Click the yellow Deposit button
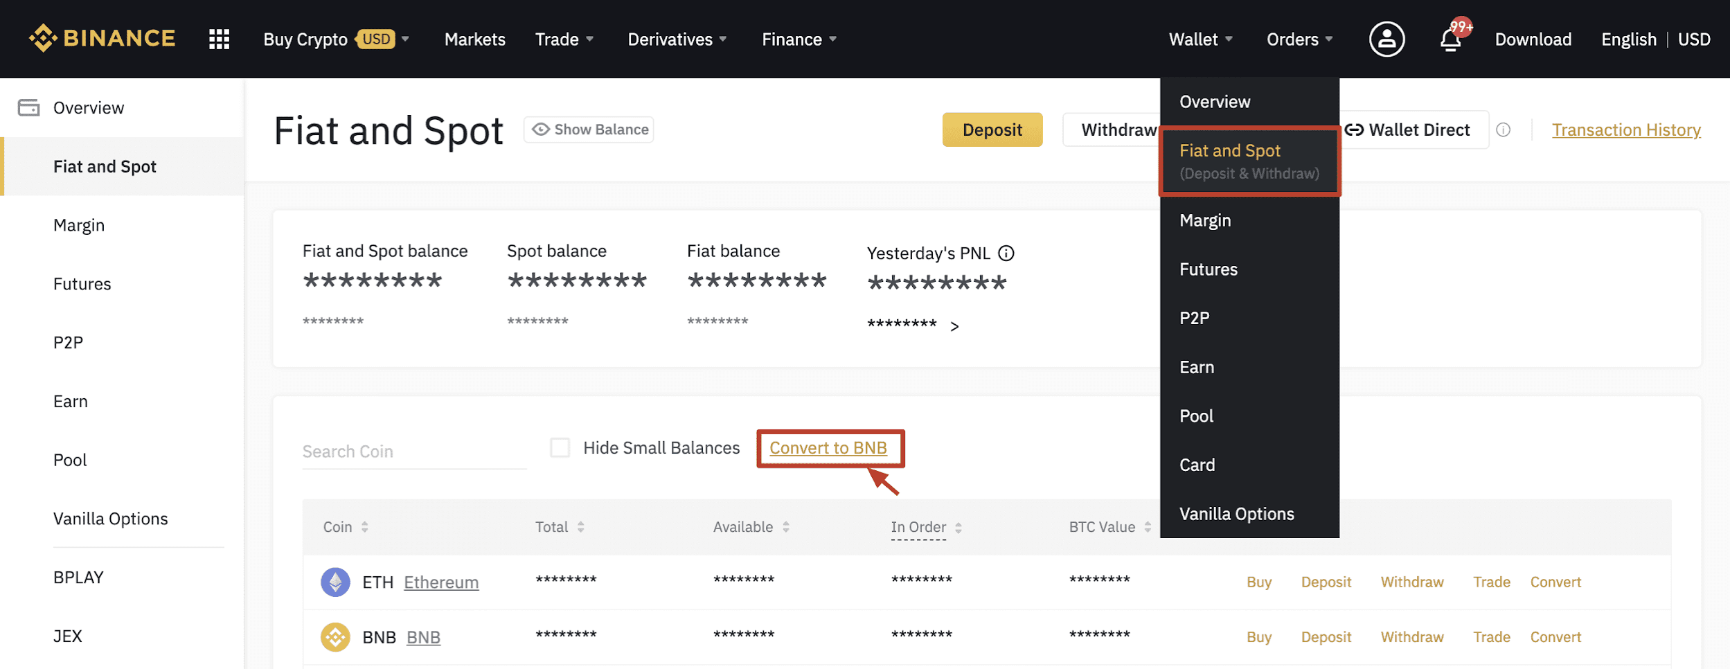 992,130
